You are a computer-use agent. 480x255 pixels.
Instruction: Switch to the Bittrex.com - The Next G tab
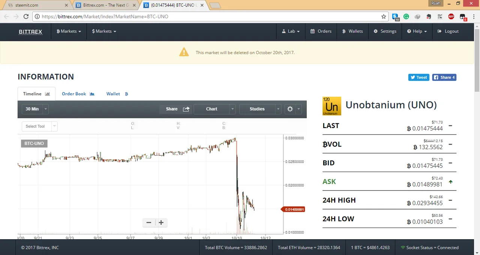coord(106,5)
